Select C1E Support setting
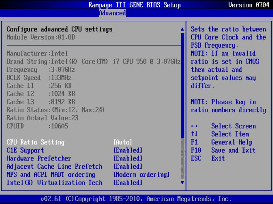 tap(25, 150)
